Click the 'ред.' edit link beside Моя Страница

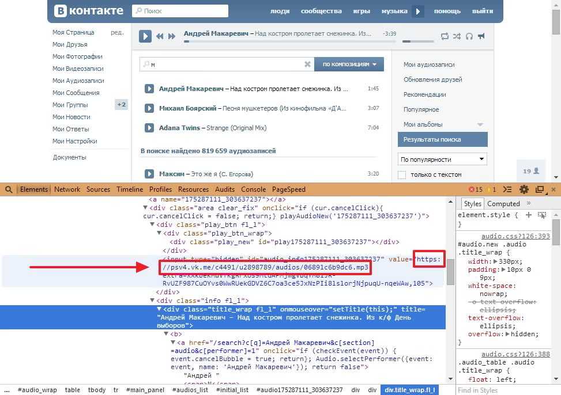(x=117, y=32)
